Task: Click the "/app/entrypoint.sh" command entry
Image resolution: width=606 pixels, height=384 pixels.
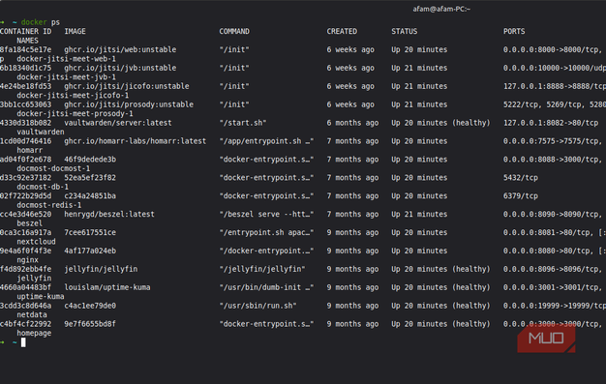Action: 266,141
